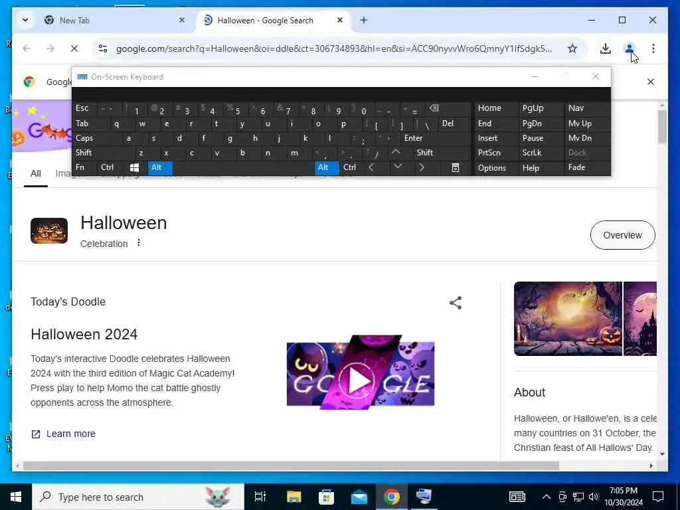
Task: Tap the Del key on On-Screen Keyboard
Action: [455, 124]
